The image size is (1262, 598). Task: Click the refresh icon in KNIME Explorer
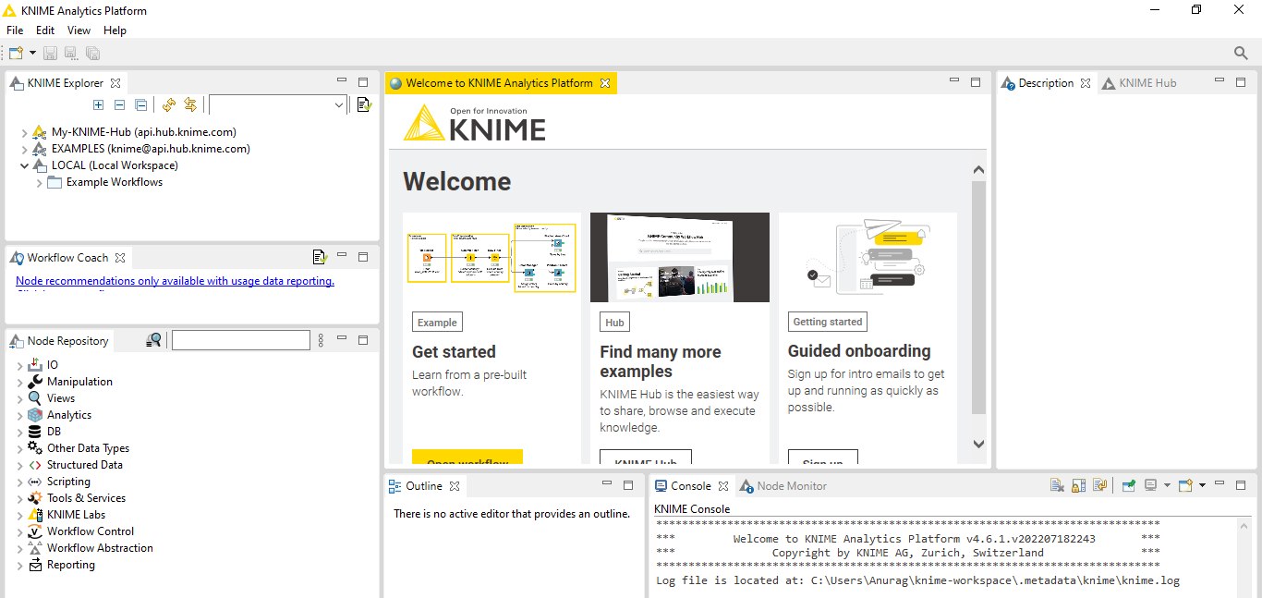coord(169,105)
